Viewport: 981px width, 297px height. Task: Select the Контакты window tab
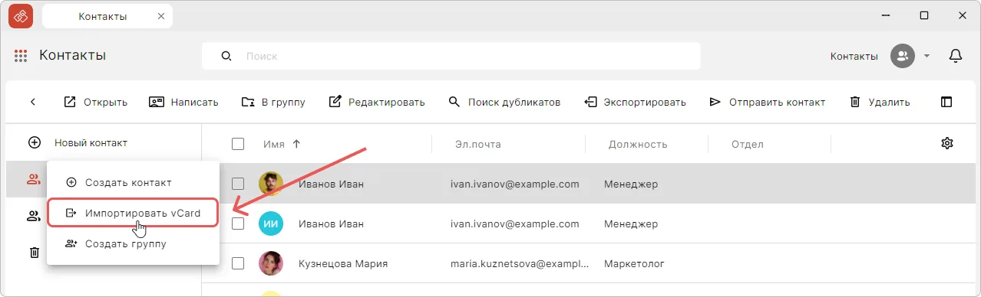(x=107, y=16)
